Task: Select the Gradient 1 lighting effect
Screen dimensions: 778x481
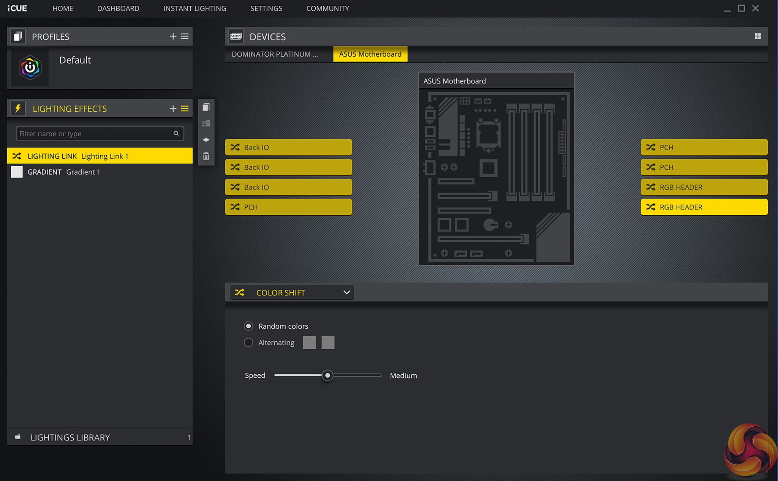Action: (83, 172)
